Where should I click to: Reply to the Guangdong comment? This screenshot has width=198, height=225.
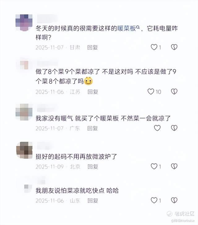point(93,128)
